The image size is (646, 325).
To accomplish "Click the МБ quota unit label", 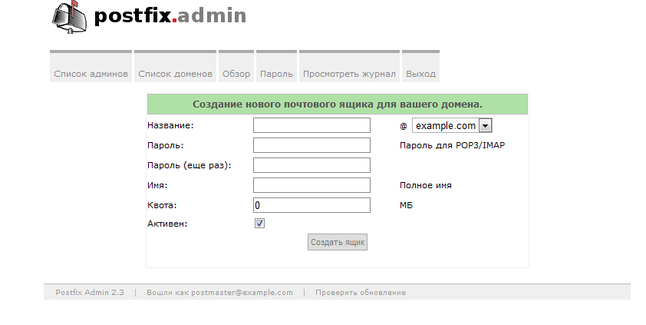I will 406,205.
